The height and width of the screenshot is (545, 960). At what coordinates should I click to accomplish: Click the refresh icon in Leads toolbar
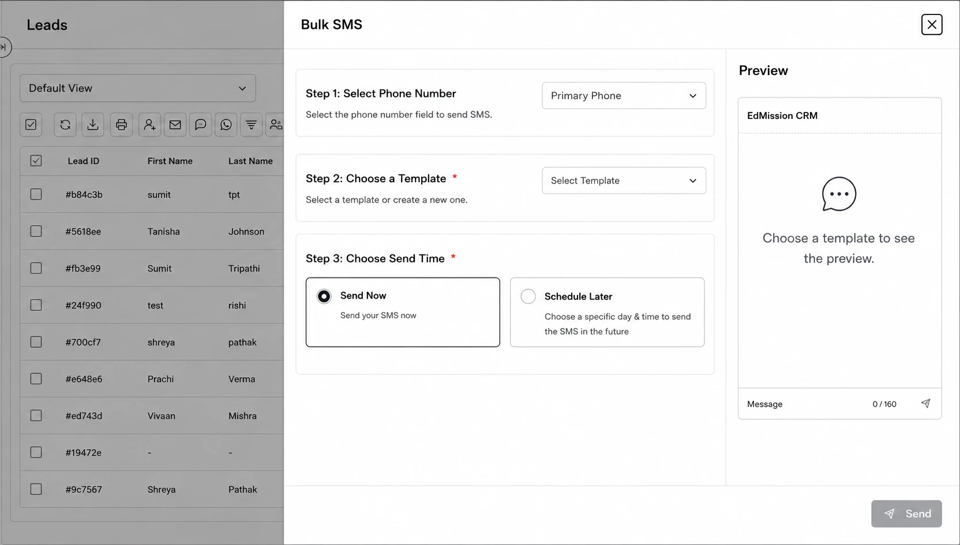65,125
